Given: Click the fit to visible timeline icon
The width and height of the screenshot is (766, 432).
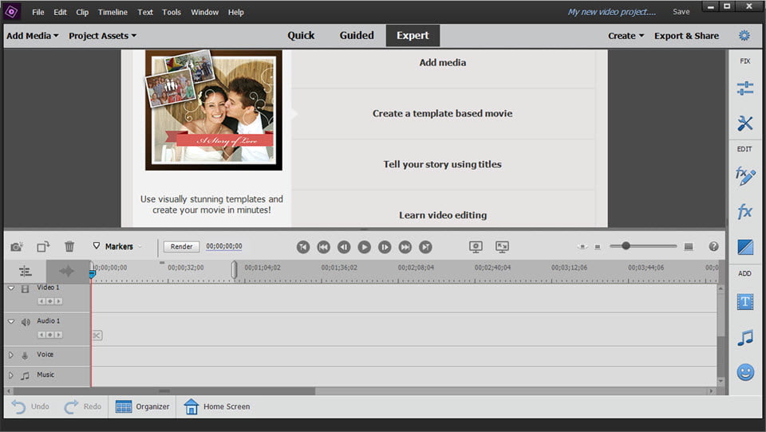Looking at the screenshot, I should click(582, 246).
